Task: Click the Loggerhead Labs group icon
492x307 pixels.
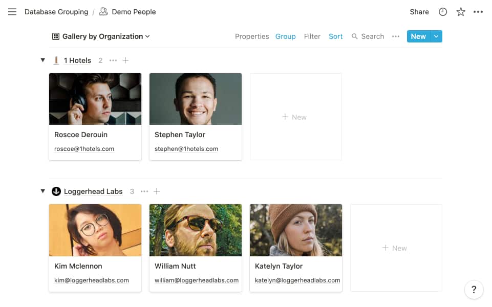Action: [x=56, y=191]
